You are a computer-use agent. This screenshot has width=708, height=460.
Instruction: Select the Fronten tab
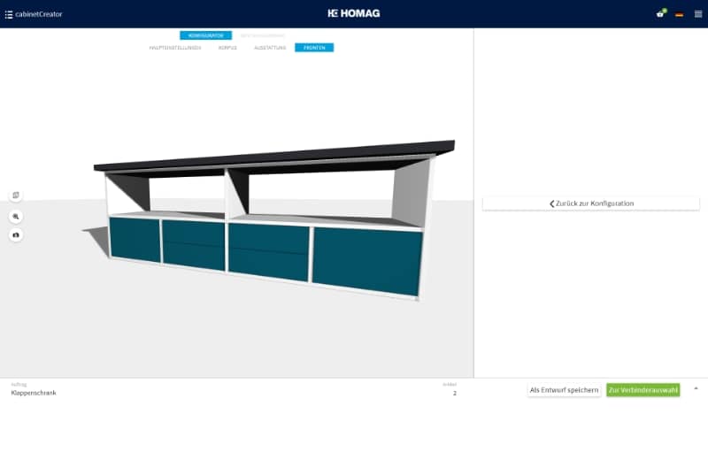pos(314,48)
